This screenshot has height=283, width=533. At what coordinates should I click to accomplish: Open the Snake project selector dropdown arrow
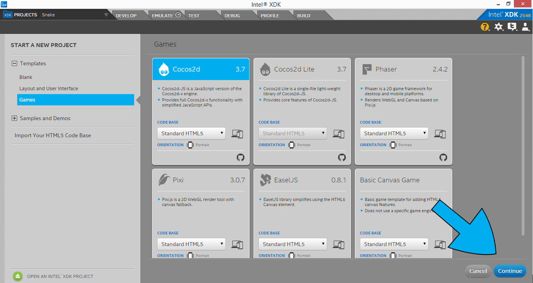(106, 15)
